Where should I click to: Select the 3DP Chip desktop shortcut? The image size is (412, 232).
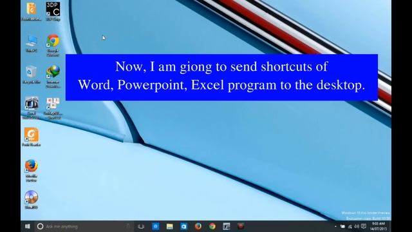click(53, 11)
